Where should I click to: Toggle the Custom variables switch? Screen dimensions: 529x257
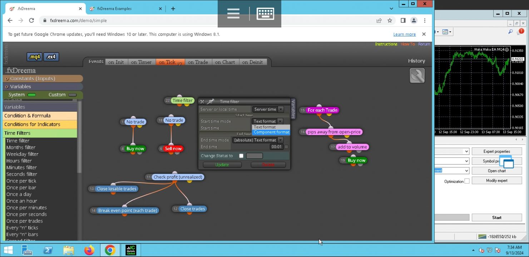pos(73,95)
